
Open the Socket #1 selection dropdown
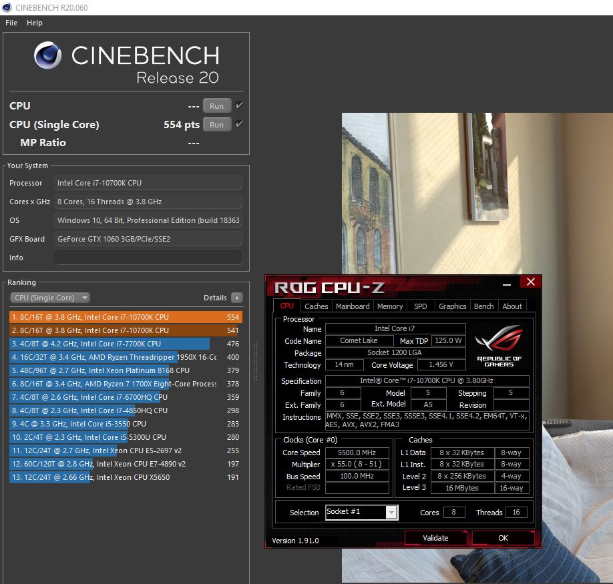coord(391,512)
